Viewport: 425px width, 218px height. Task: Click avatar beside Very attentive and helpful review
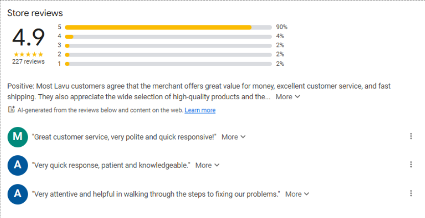point(18,194)
